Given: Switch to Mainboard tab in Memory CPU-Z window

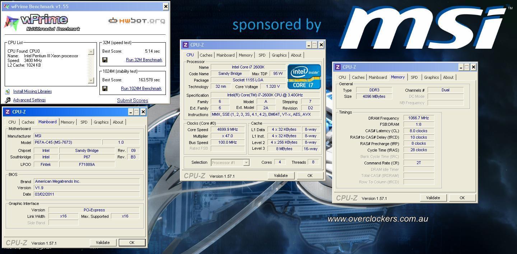Looking at the screenshot, I should pos(378,77).
